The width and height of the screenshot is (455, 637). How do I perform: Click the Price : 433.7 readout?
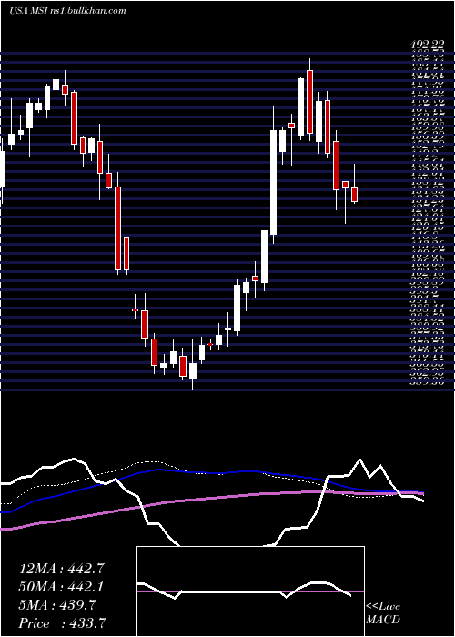pos(63,623)
